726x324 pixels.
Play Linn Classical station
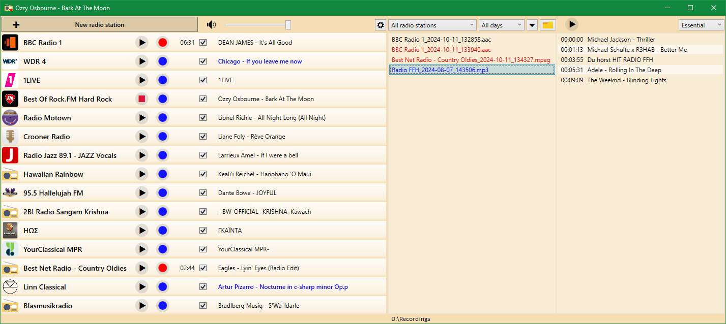tap(142, 287)
